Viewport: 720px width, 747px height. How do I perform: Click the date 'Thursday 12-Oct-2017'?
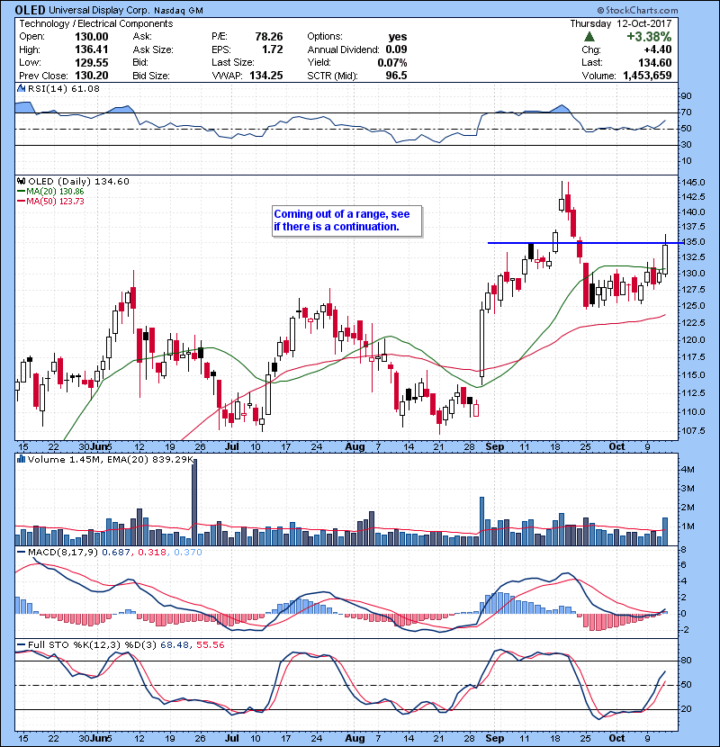pyautogui.click(x=621, y=23)
